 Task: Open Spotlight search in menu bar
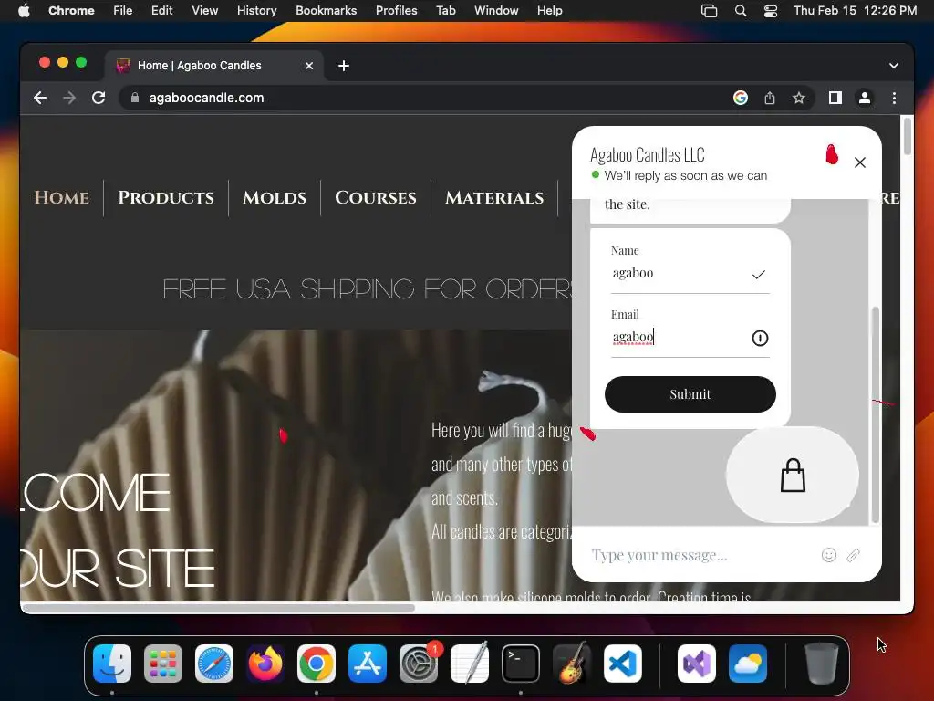(x=741, y=11)
